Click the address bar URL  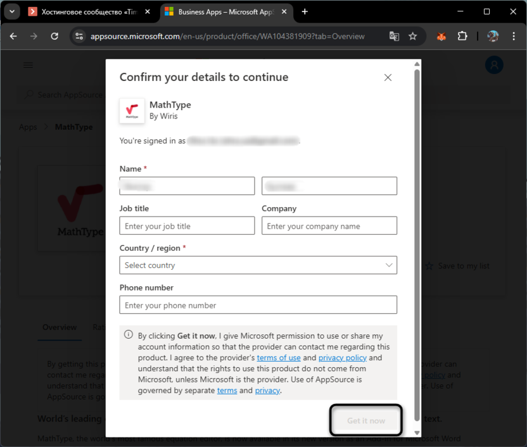(x=227, y=36)
